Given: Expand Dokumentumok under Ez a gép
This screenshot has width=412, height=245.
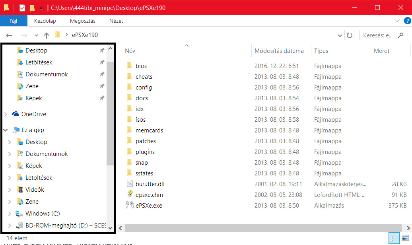Looking at the screenshot, I should click(10, 154).
